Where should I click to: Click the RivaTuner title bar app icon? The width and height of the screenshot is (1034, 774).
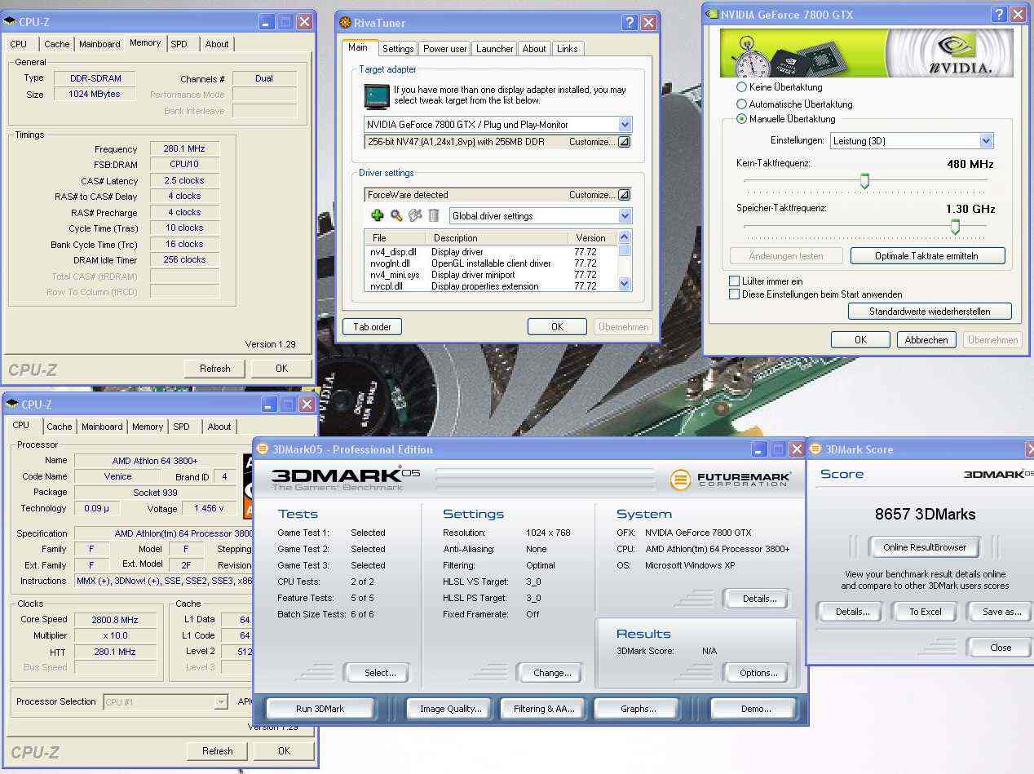tap(346, 23)
